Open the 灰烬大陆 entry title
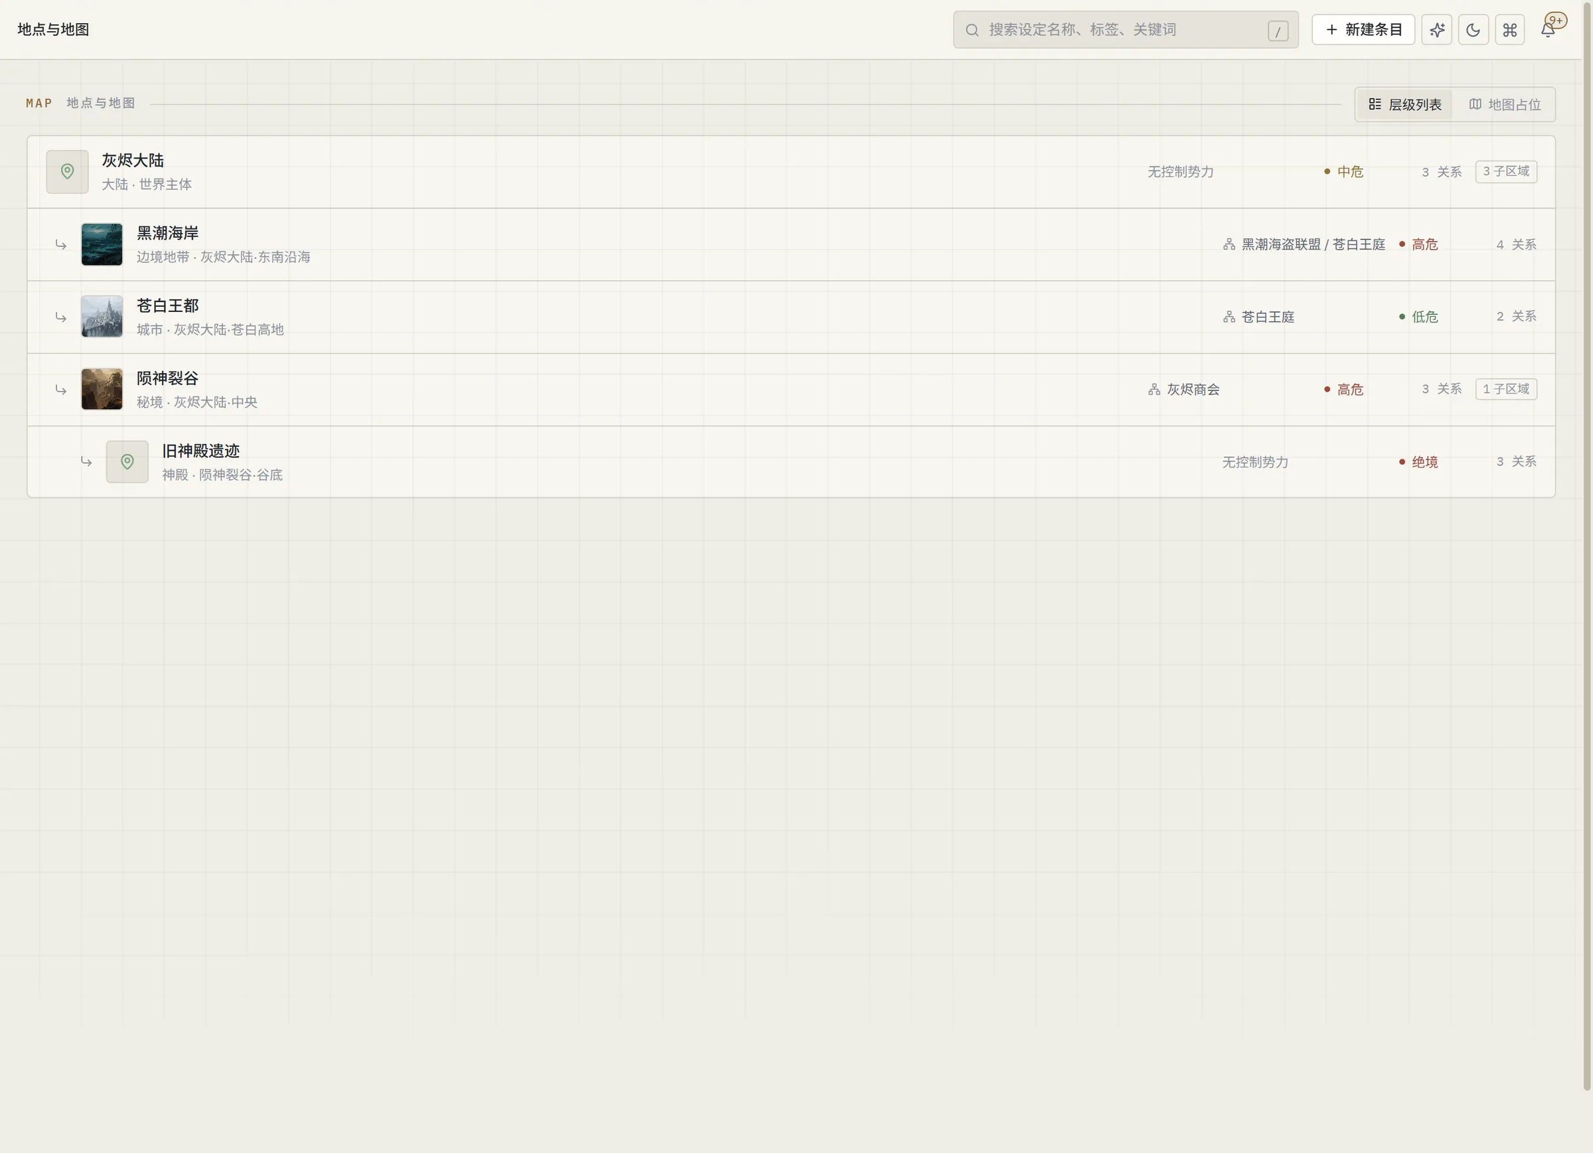The width and height of the screenshot is (1593, 1153). tap(133, 160)
